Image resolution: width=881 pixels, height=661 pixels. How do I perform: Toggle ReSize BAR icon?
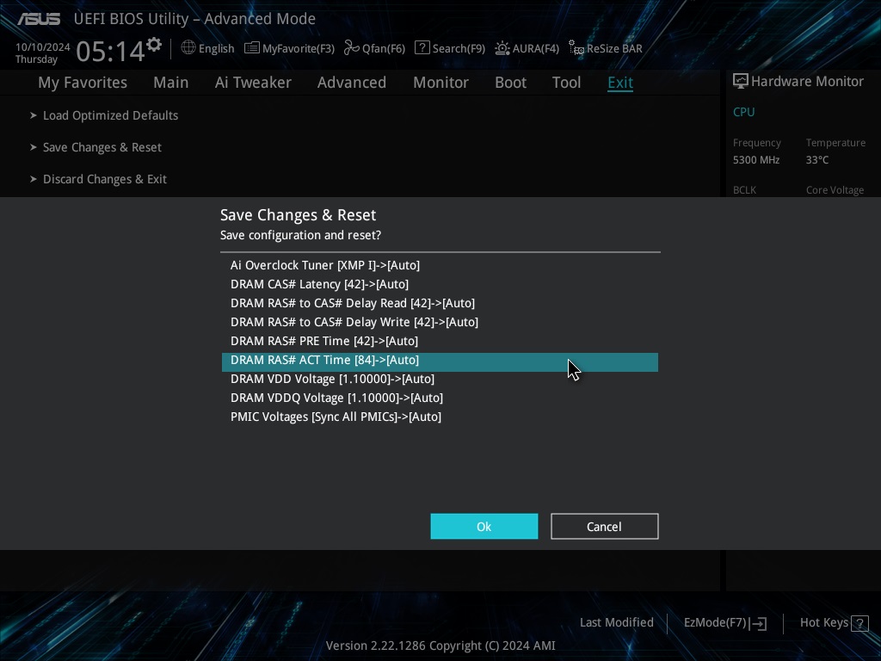(576, 48)
